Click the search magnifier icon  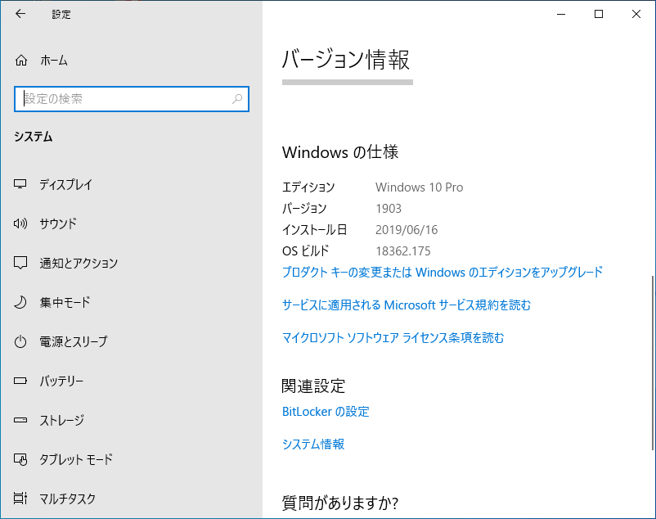point(237,99)
